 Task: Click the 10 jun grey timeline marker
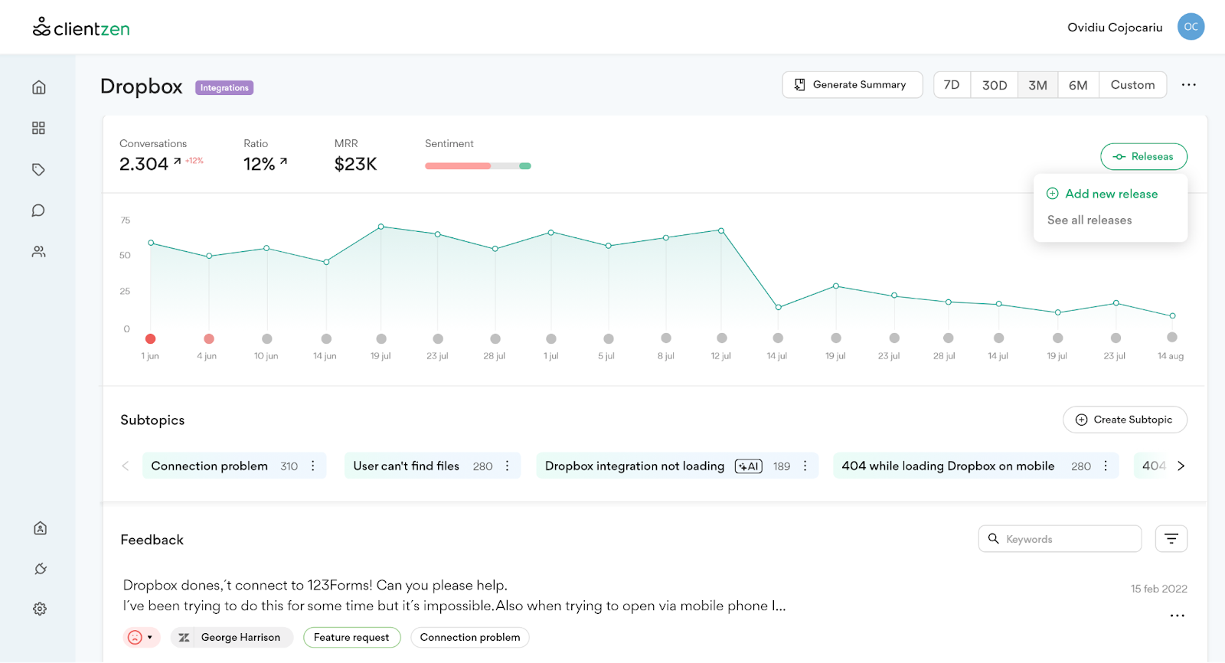pos(266,338)
